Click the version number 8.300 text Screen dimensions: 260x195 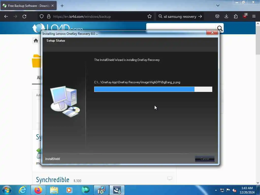(77, 181)
